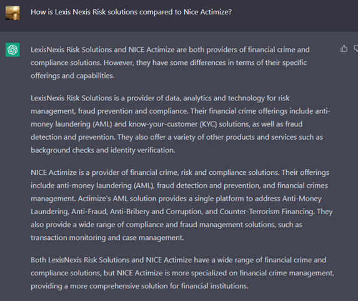Click the thumbs up feedback icon
358x301 pixels.
[x=344, y=49]
